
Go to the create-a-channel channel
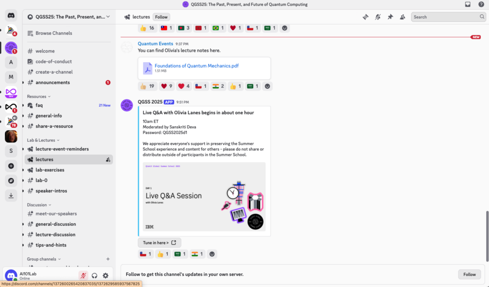tap(69, 72)
